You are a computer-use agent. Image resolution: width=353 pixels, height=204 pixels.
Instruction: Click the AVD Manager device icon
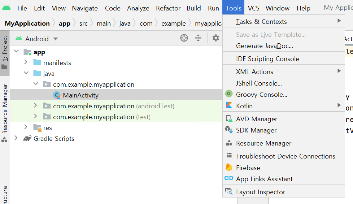pyautogui.click(x=229, y=118)
